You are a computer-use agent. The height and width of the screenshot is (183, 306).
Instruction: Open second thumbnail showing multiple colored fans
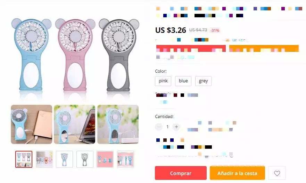(44, 159)
